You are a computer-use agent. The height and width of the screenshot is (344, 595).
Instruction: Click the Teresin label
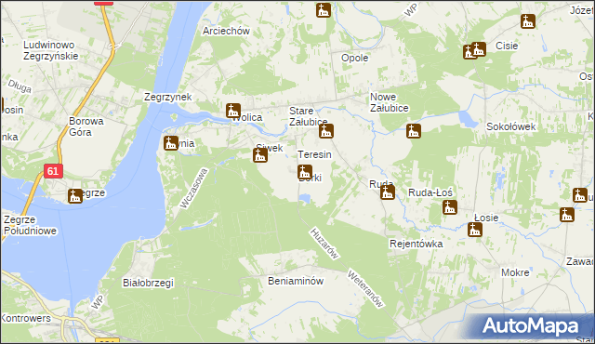pyautogui.click(x=314, y=154)
